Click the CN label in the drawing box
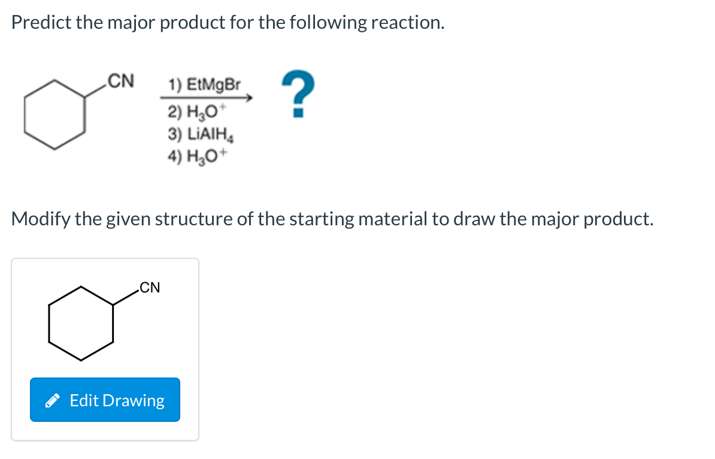Viewport: 715px width, 459px height. (x=150, y=288)
